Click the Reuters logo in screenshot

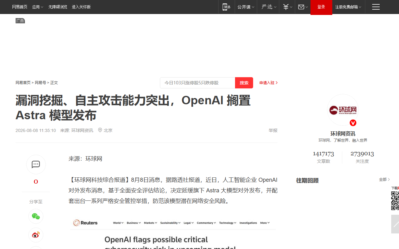tap(85, 223)
